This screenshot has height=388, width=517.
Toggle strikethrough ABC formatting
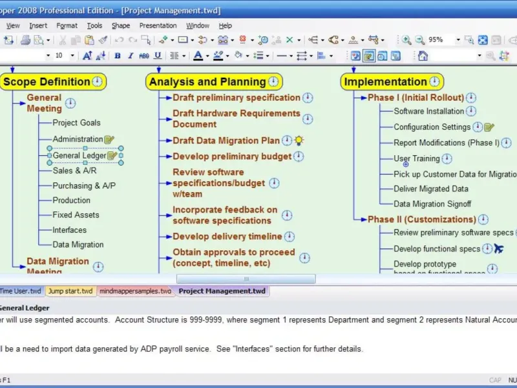[144, 56]
